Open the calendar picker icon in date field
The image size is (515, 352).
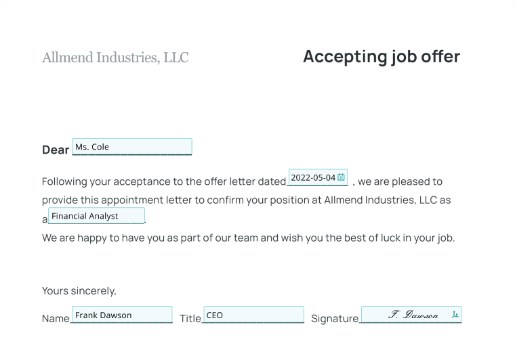coord(341,177)
